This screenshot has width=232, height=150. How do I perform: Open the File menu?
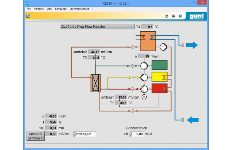(x=29, y=9)
